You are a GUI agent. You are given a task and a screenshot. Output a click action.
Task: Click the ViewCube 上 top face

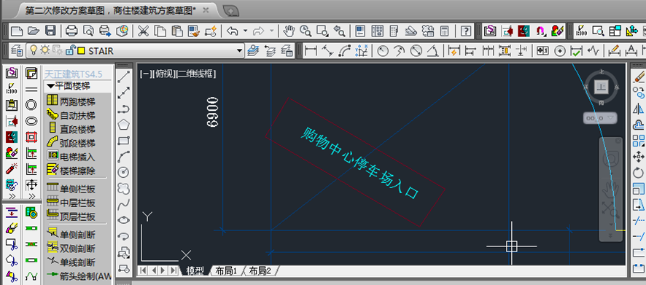602,87
